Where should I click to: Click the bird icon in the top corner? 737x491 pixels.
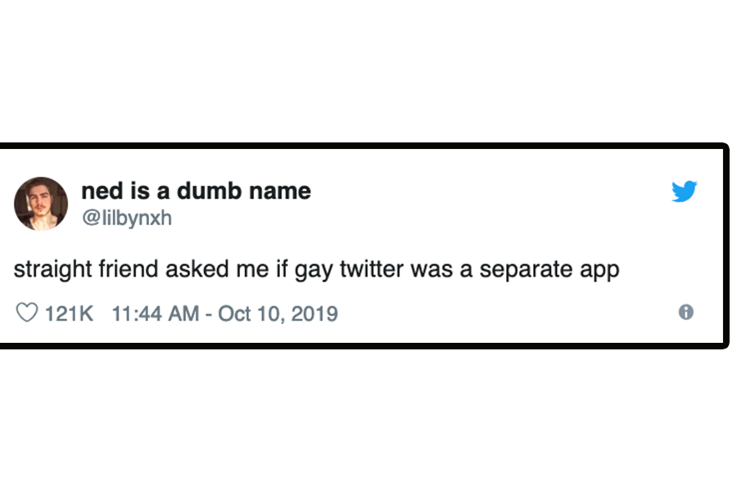pos(685,191)
